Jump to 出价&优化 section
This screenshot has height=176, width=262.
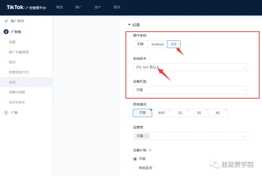pyautogui.click(x=17, y=102)
